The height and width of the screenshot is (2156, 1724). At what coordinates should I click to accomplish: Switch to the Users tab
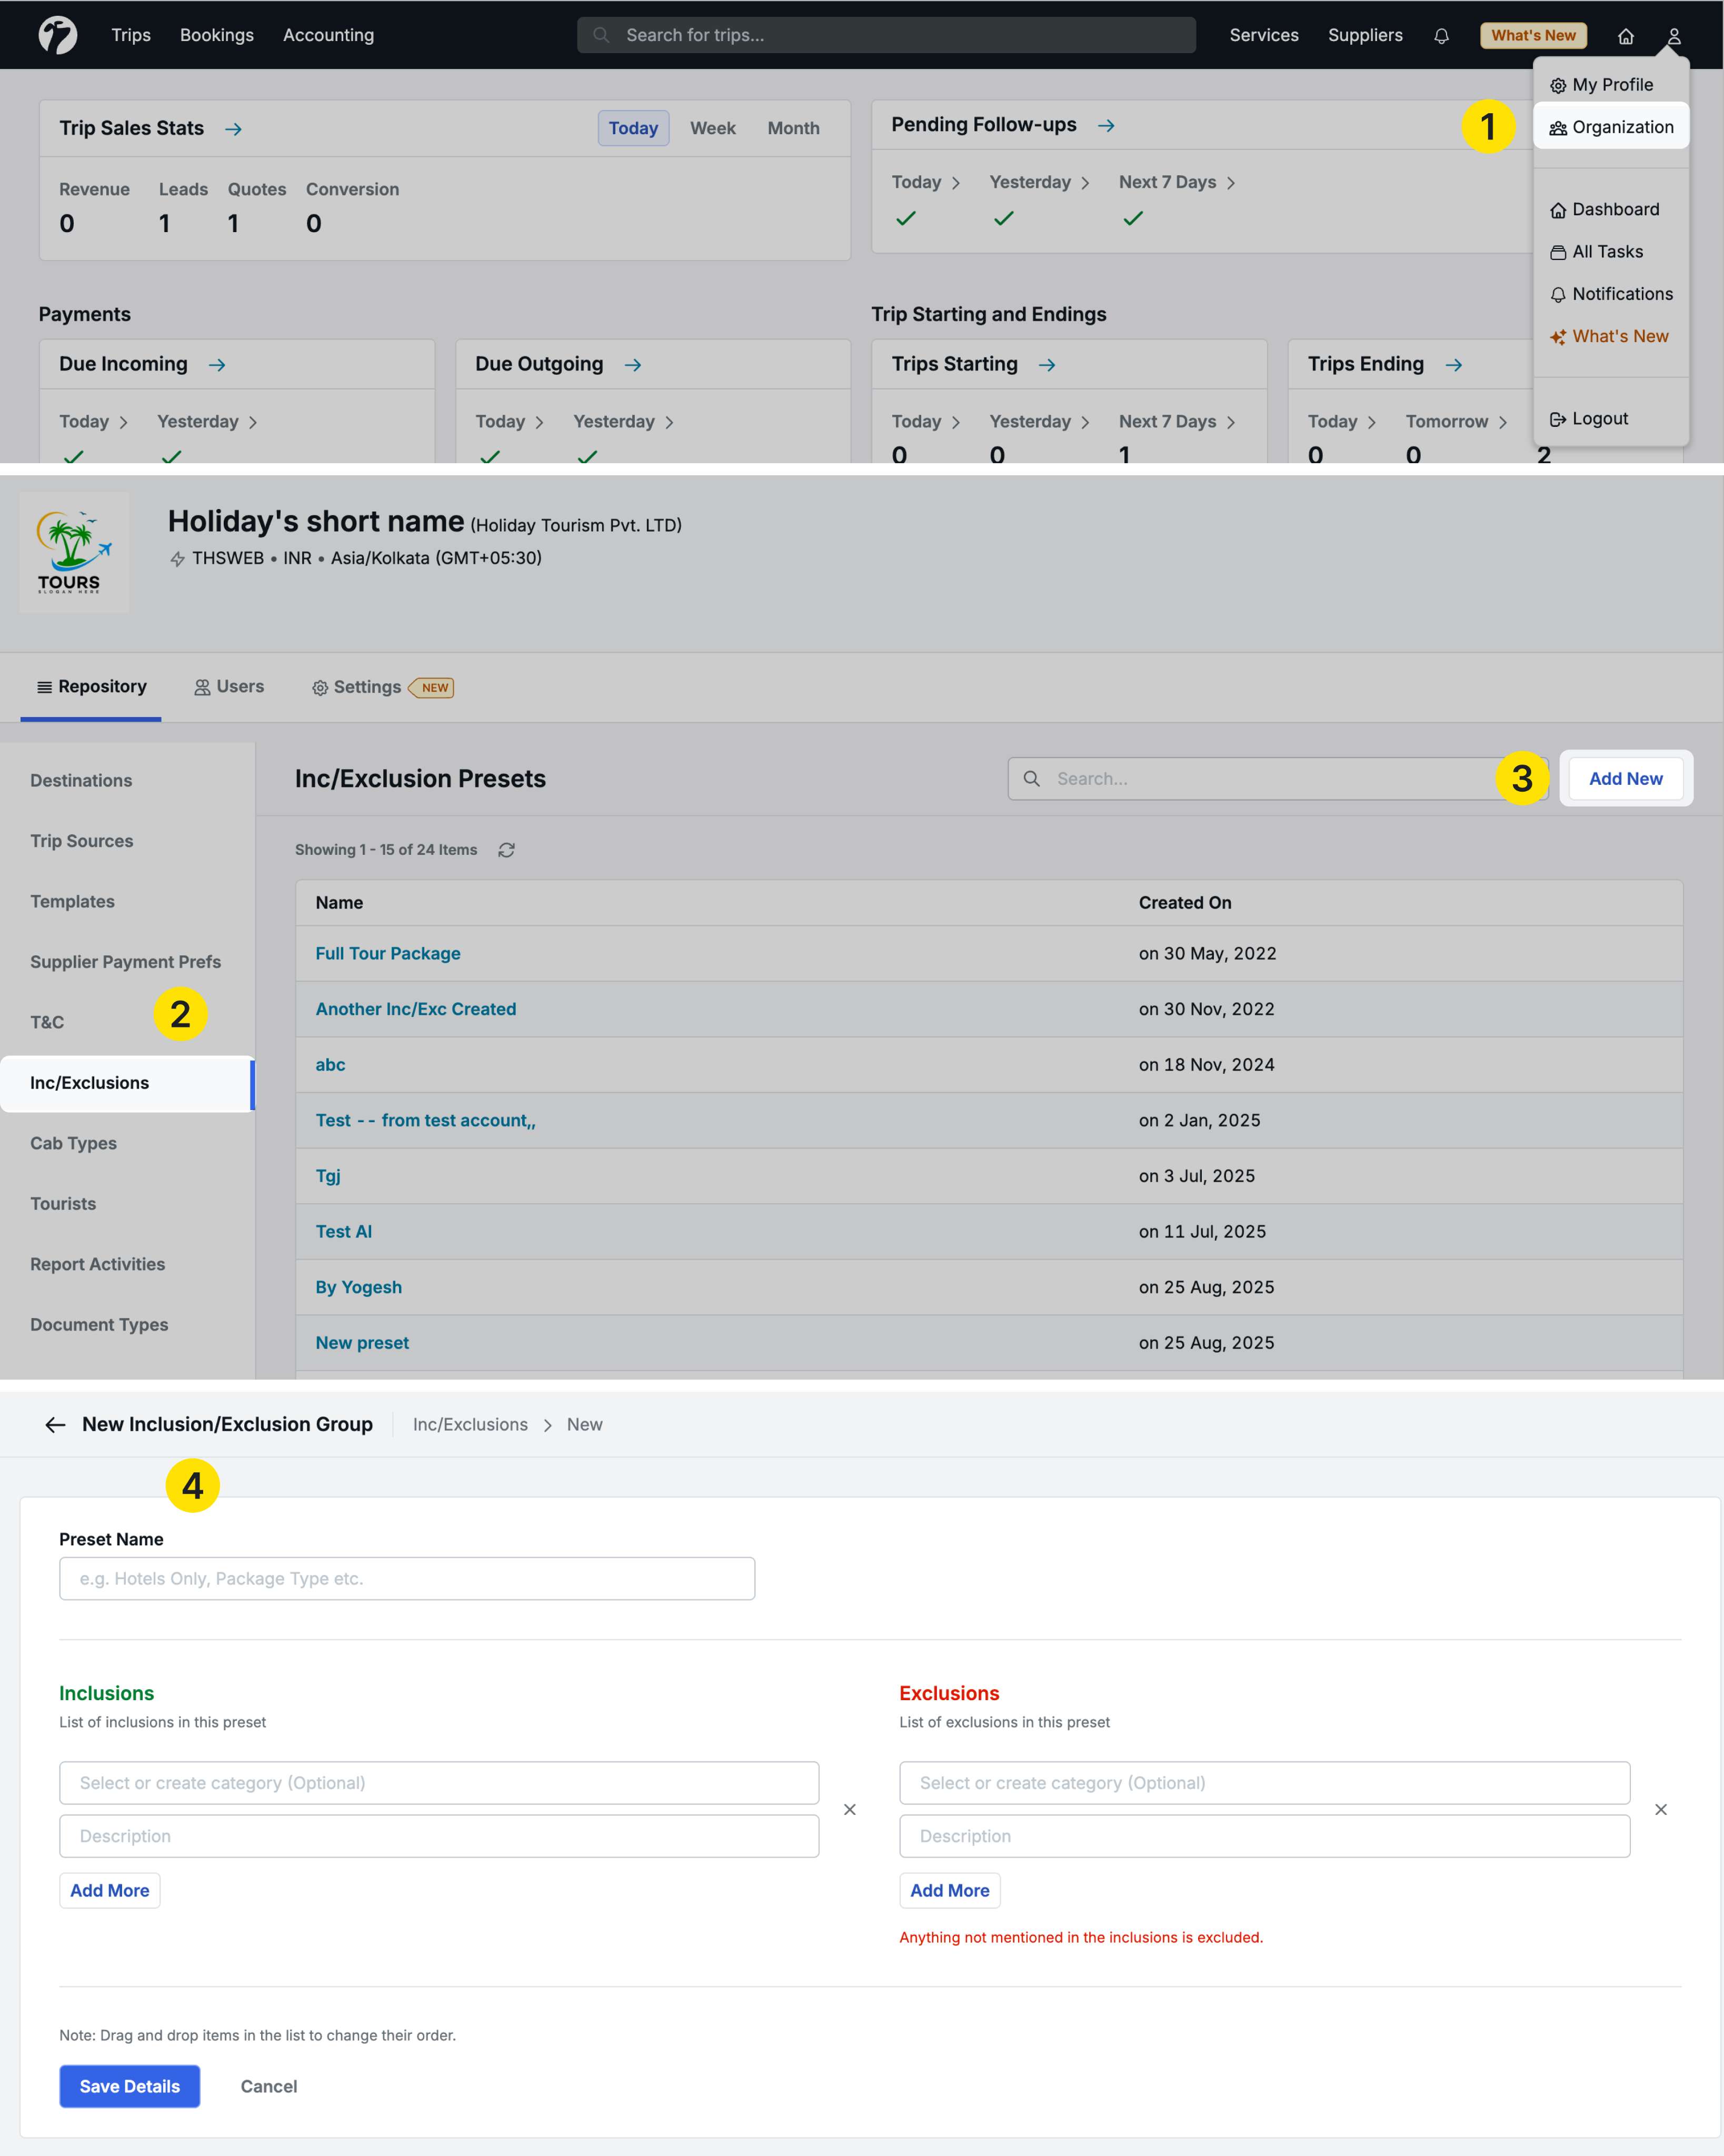(229, 687)
